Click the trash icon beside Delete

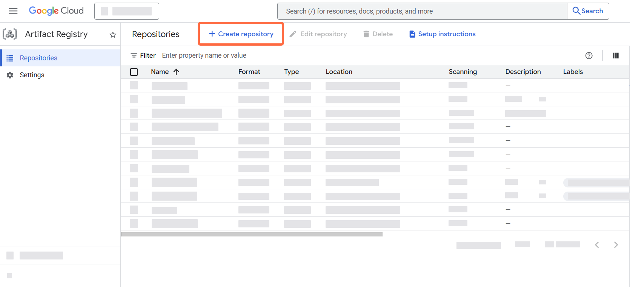click(366, 34)
